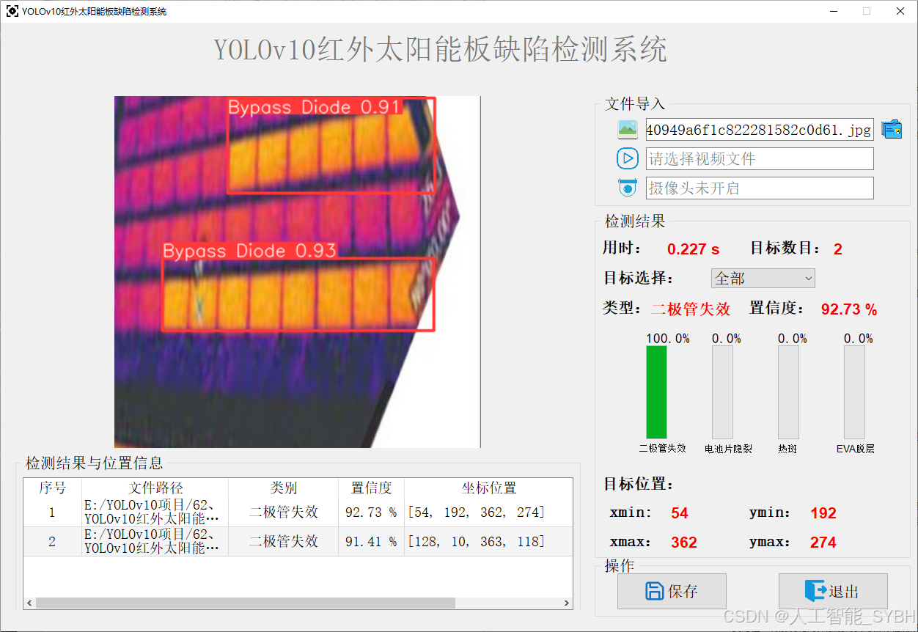This screenshot has height=632, width=918.
Task: Click the EVA脱层 probability bar
Action: tap(854, 392)
